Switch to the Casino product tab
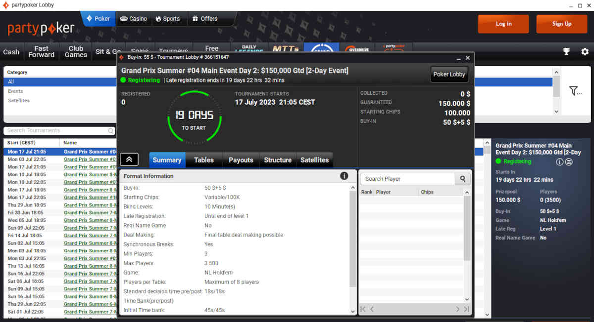The width and height of the screenshot is (594, 322). tap(133, 19)
